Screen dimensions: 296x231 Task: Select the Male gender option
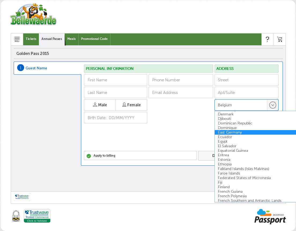coord(100,105)
